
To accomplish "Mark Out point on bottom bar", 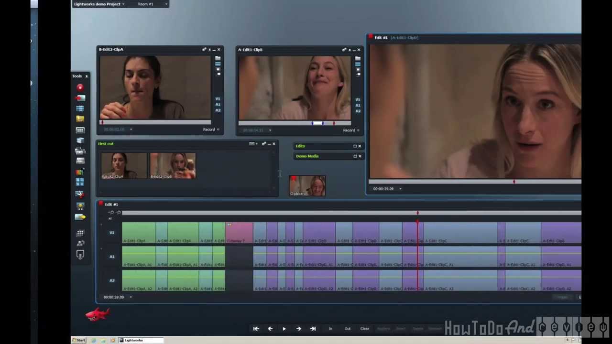I will tap(348, 329).
